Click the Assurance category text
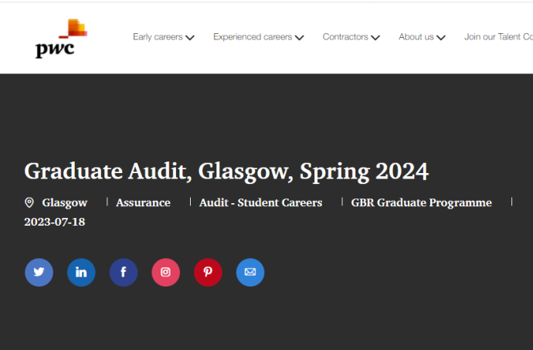The height and width of the screenshot is (350, 533). 143,202
